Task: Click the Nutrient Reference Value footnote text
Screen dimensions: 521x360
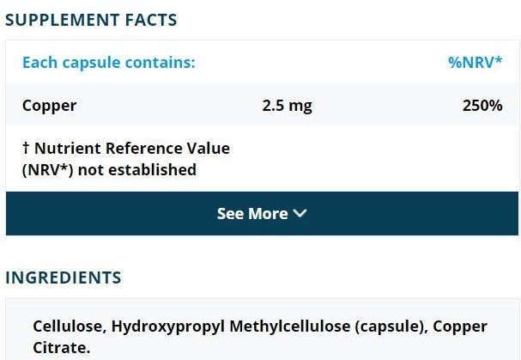Action: point(132,148)
